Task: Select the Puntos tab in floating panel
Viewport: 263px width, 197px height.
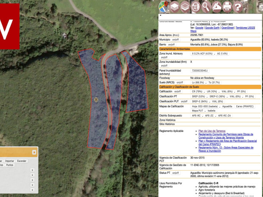Action: pos(9,165)
